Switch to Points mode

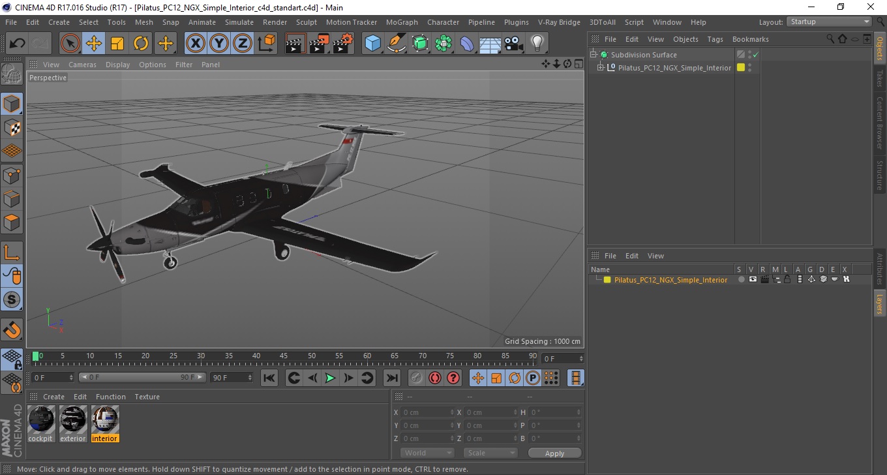[12, 175]
